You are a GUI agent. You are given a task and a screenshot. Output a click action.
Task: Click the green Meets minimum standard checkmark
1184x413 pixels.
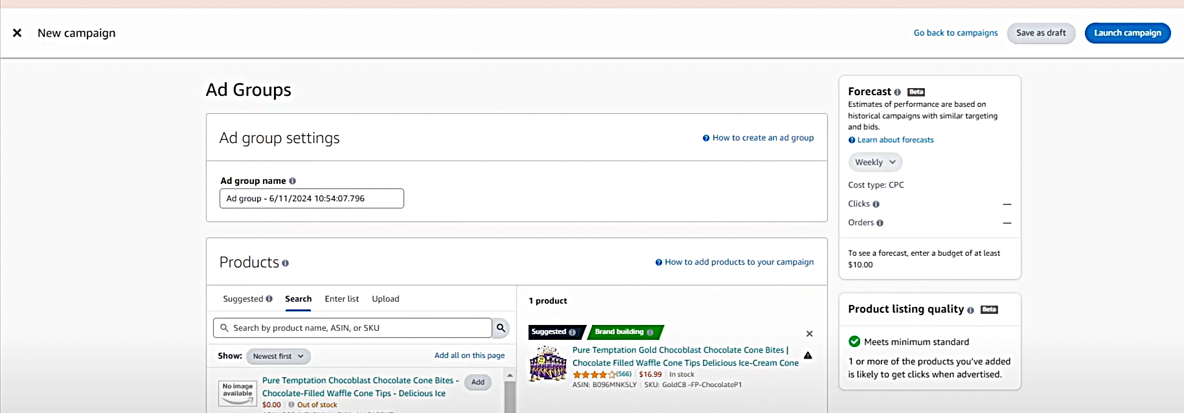(854, 341)
